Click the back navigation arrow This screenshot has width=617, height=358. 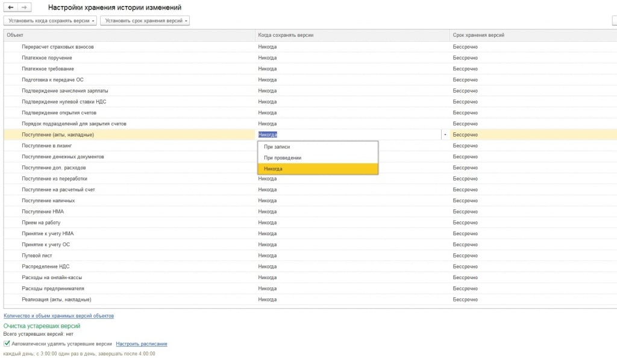pyautogui.click(x=11, y=7)
